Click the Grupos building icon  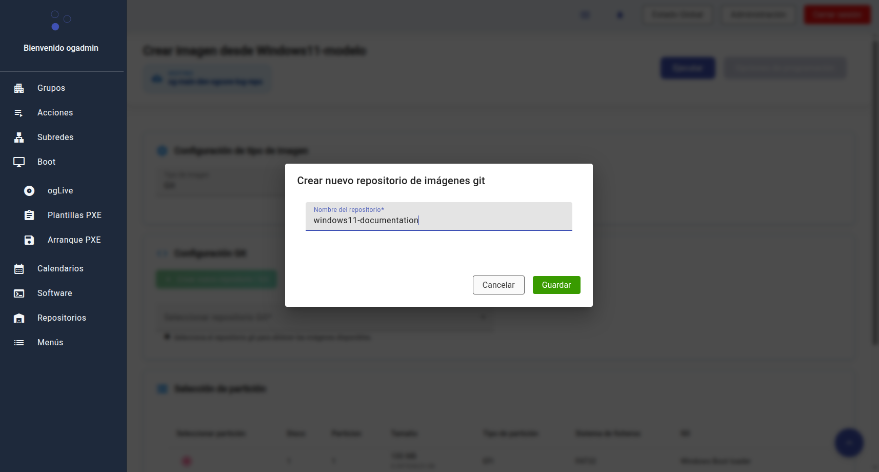click(19, 88)
